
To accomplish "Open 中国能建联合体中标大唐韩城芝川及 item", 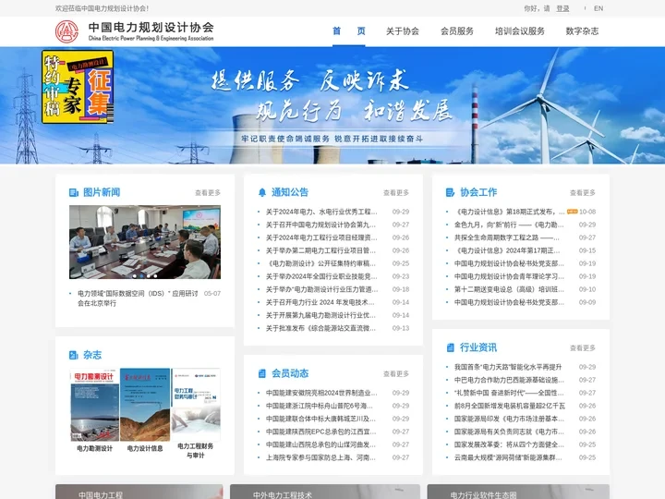I will click(320, 419).
